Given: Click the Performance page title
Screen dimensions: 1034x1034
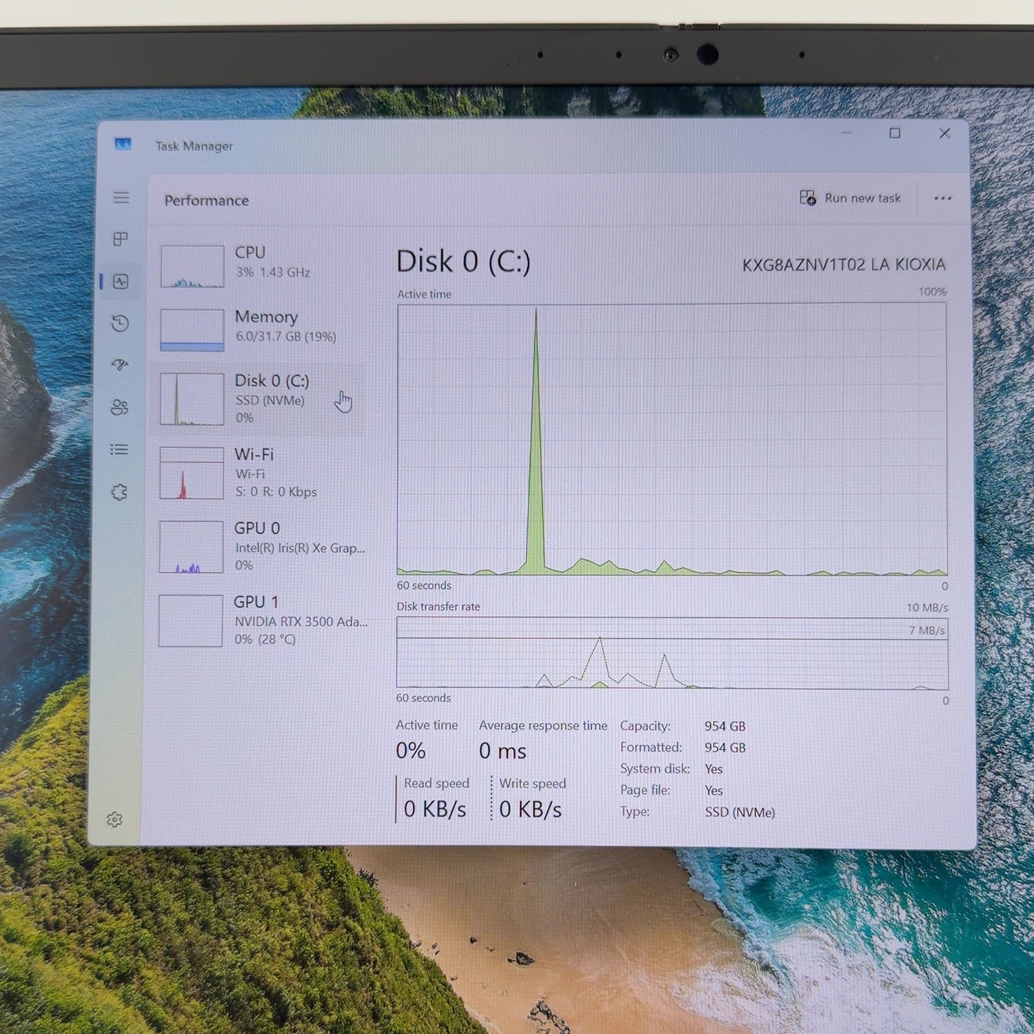Looking at the screenshot, I should pos(207,201).
